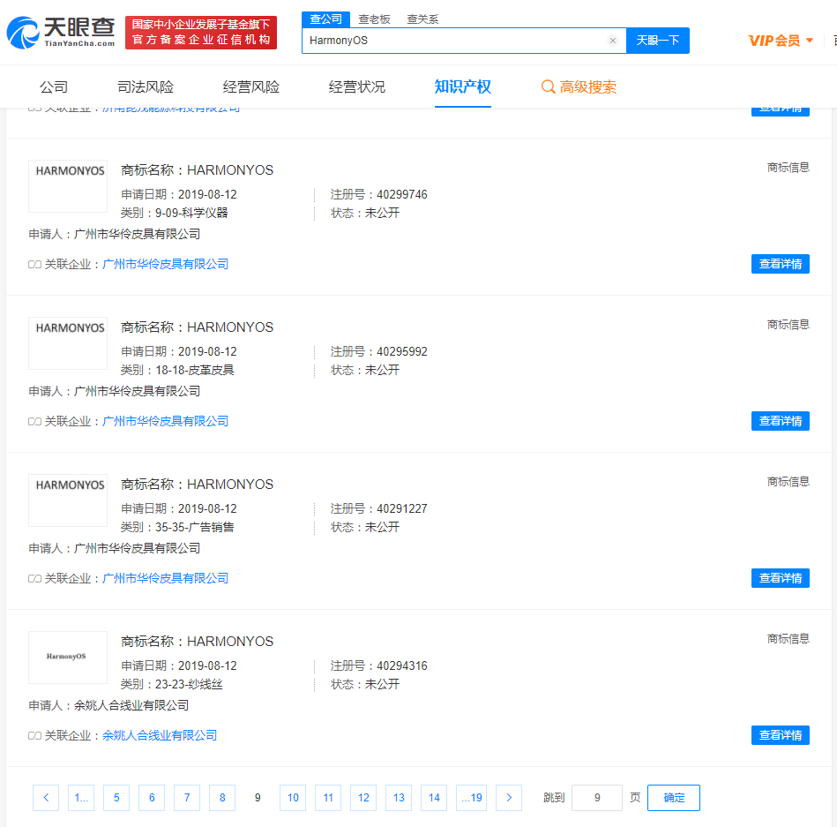Click link icon beside related company of 40291227
837x827 pixels.
[34, 579]
